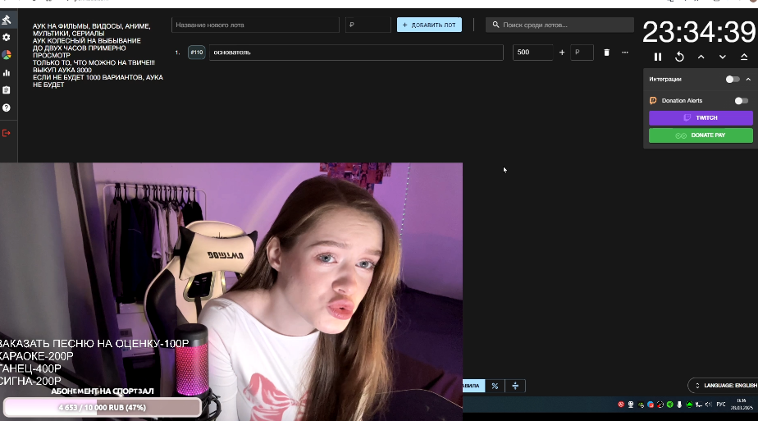Open the taskbar clock and date
This screenshot has width=758, height=421.
click(742, 404)
